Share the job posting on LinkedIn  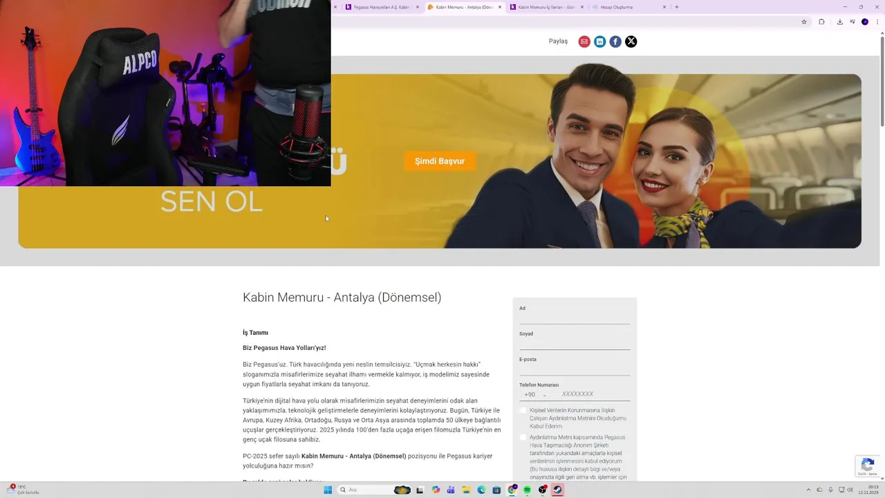click(599, 41)
